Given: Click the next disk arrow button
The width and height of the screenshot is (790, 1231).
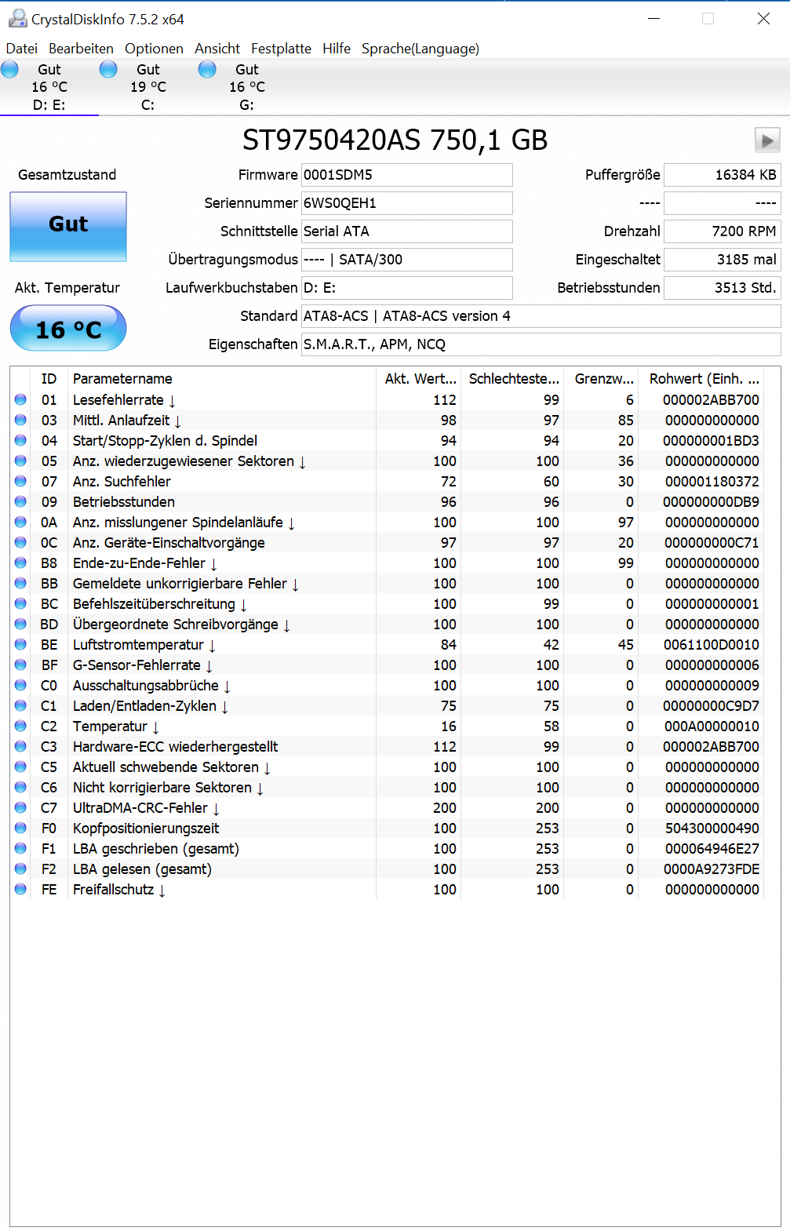Looking at the screenshot, I should pos(766,140).
